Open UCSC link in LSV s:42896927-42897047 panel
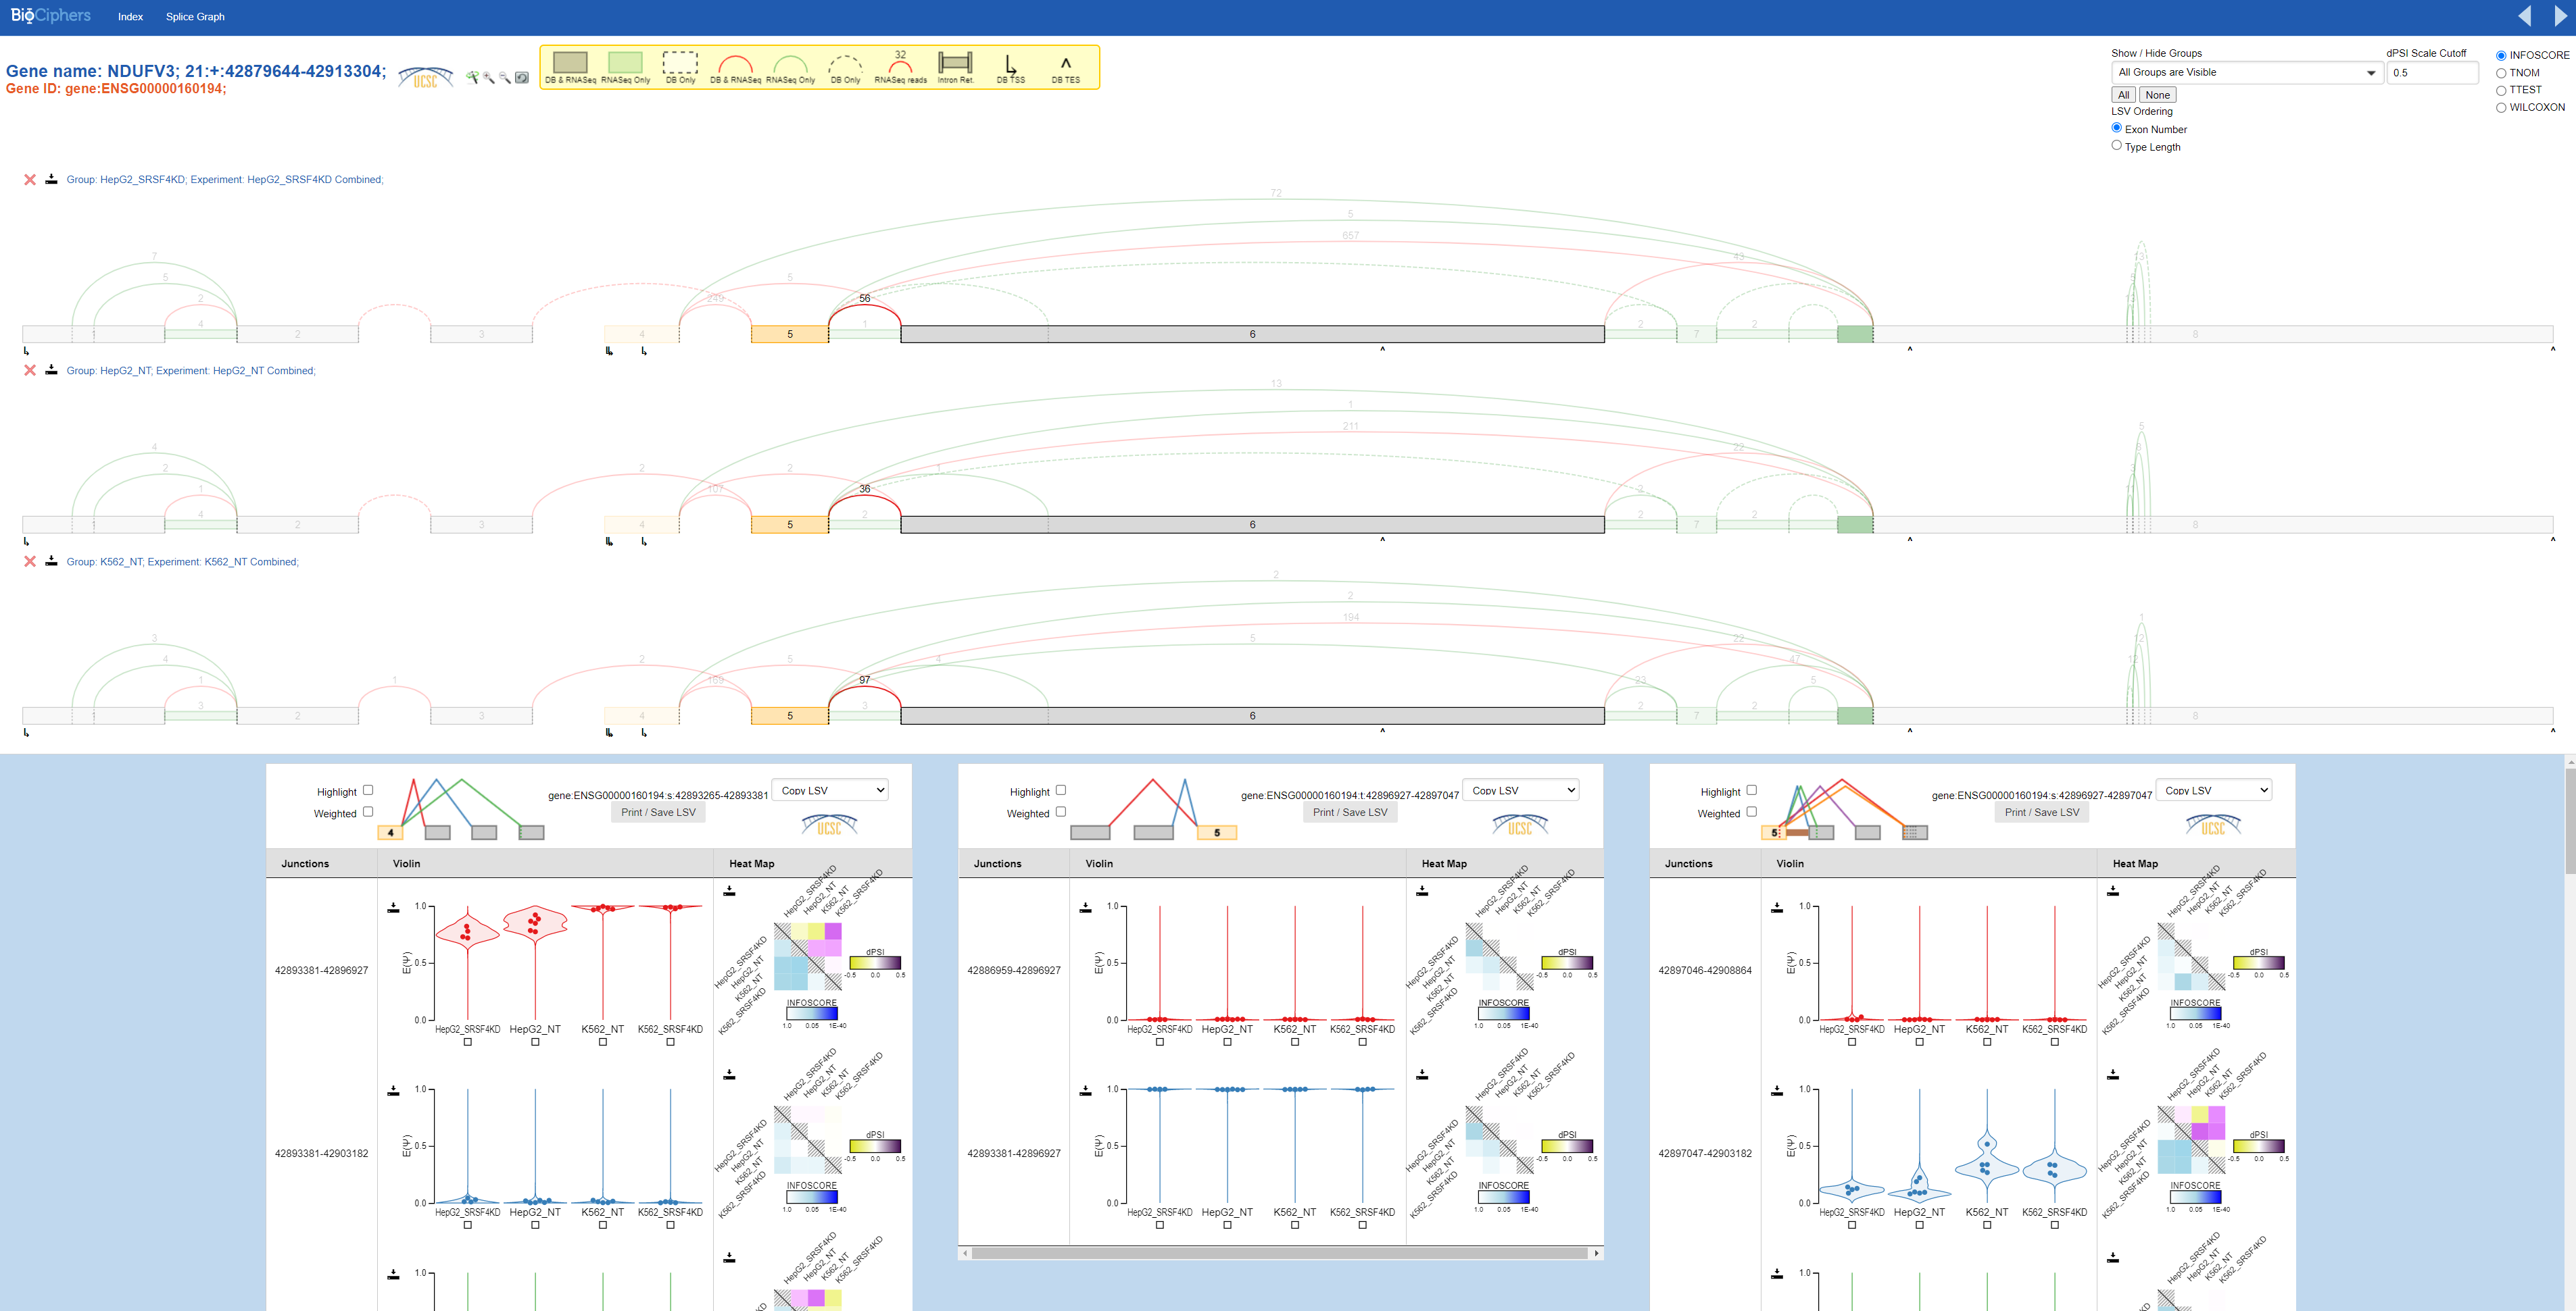The image size is (2576, 1311). (2213, 825)
